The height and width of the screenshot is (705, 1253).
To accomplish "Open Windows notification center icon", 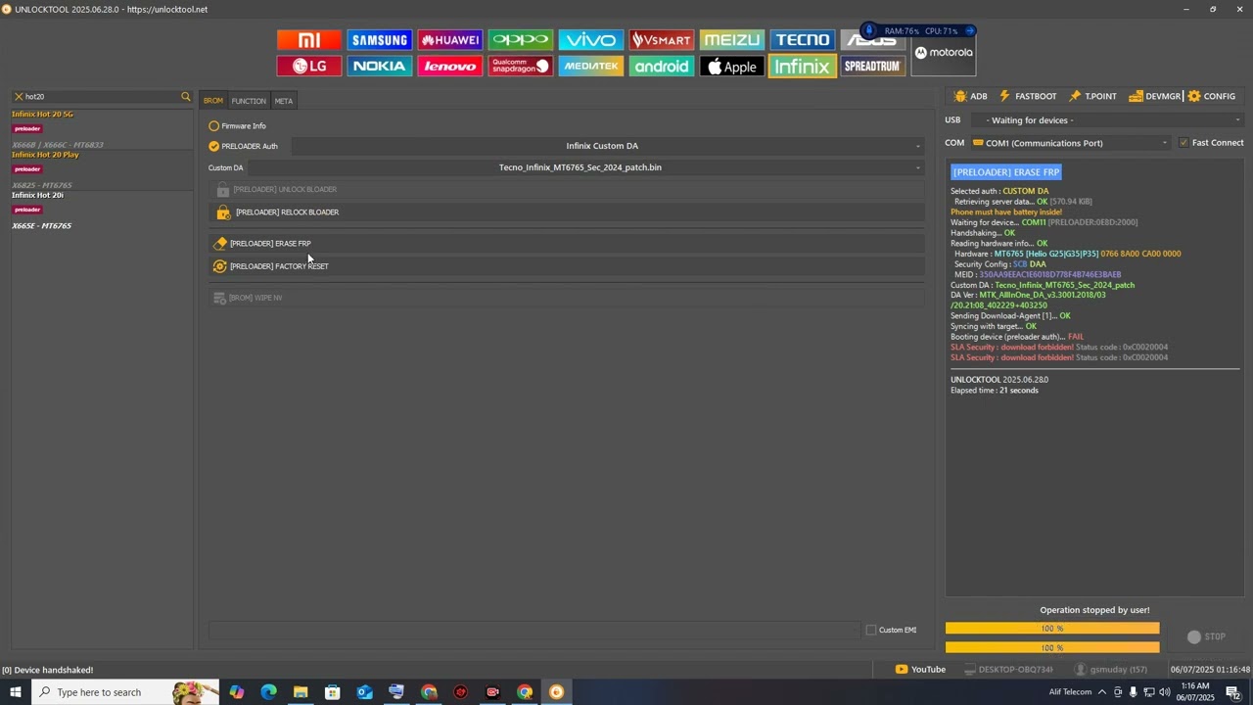I will [1232, 692].
